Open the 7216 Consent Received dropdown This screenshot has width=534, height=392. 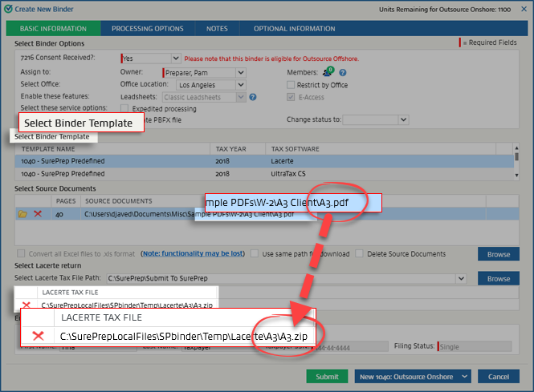(175, 59)
